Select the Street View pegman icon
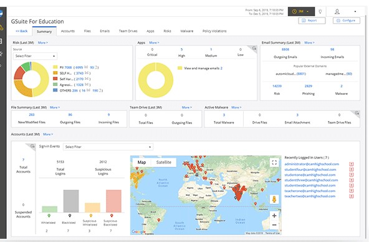 pos(274,200)
